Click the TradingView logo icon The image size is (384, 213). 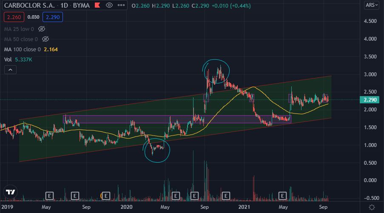pos(11,192)
